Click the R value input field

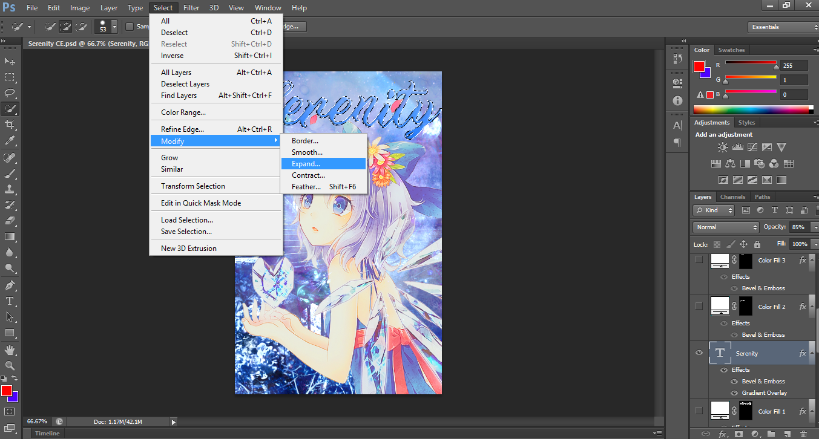point(794,65)
